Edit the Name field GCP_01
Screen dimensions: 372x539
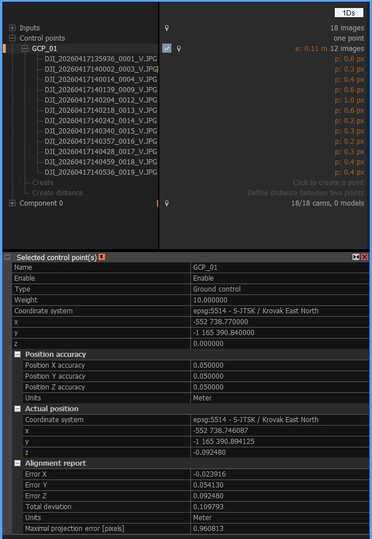280,267
